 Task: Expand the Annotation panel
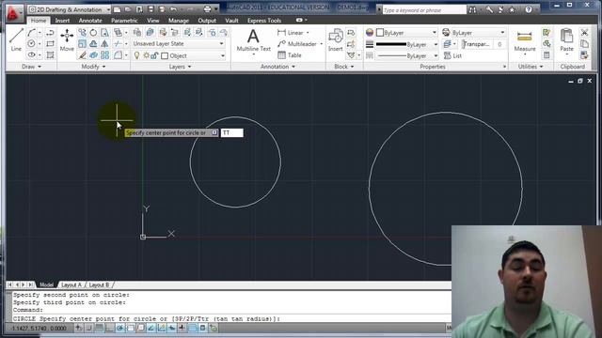click(x=277, y=67)
